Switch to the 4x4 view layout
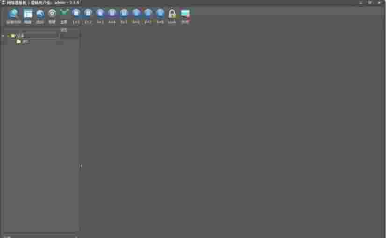 click(x=112, y=14)
